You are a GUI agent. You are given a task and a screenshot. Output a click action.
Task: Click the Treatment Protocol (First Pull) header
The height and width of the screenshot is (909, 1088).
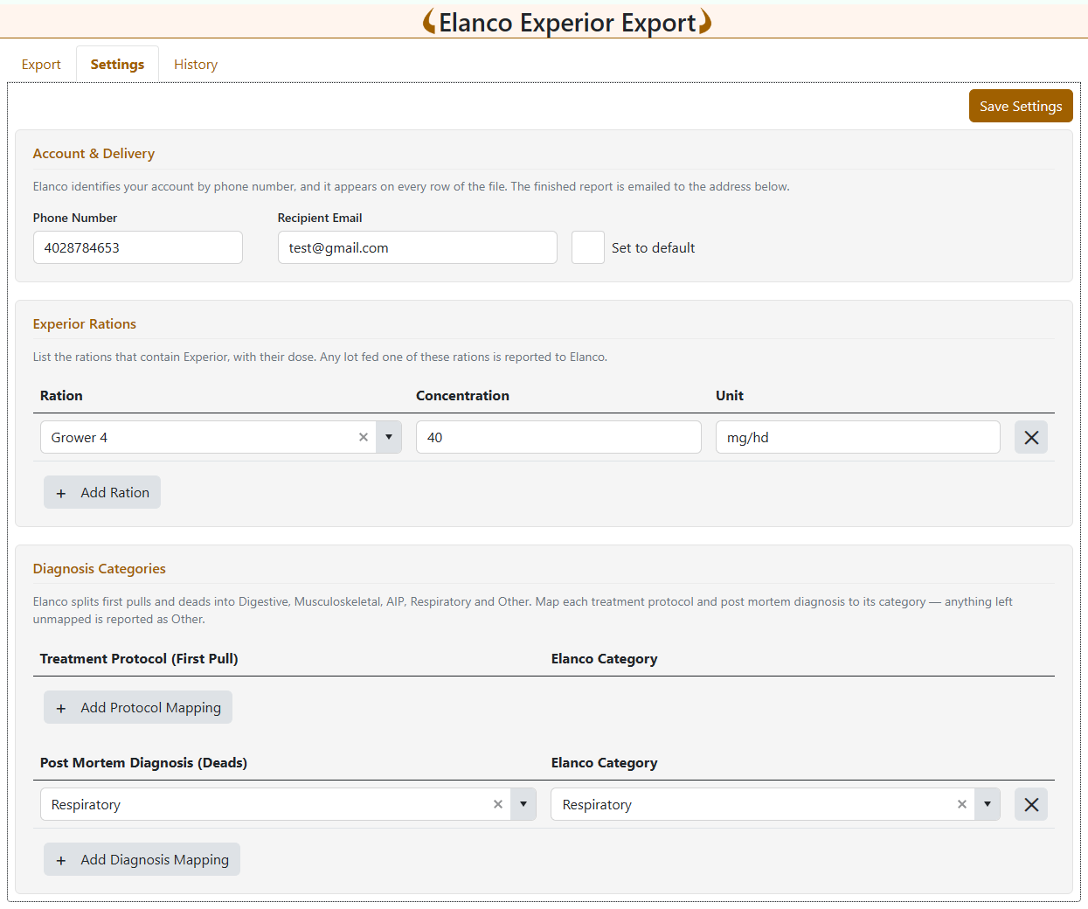point(139,659)
